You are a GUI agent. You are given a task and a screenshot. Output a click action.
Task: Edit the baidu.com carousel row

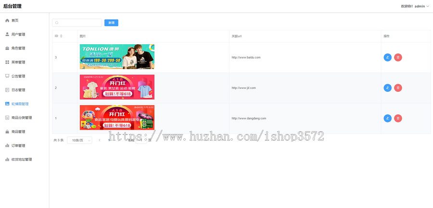[388, 57]
